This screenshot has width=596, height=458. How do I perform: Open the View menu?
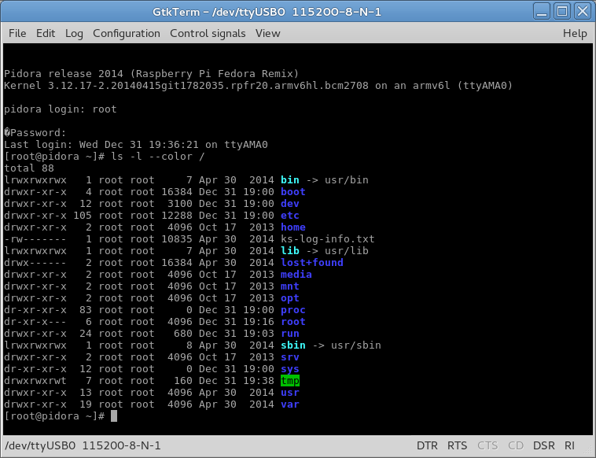pos(268,34)
